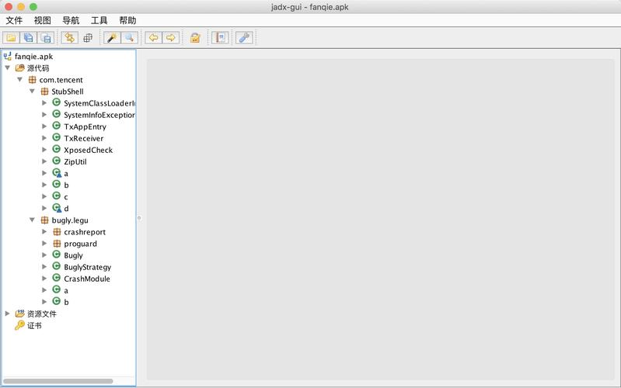Click the log viewer toolbar icon
The height and width of the screenshot is (388, 621).
(x=220, y=37)
